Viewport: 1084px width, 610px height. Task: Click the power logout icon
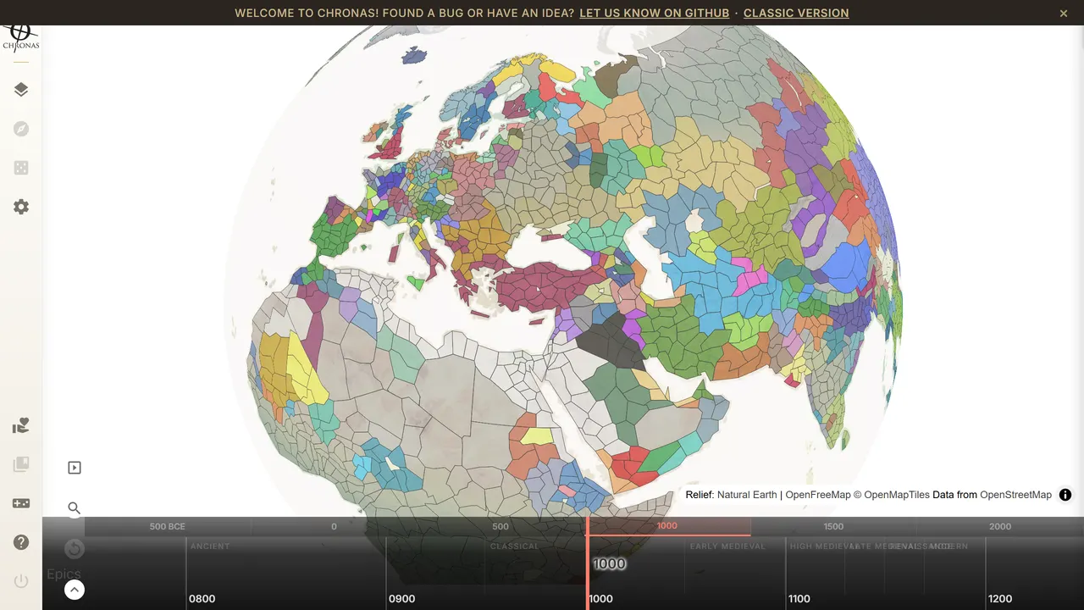(21, 581)
